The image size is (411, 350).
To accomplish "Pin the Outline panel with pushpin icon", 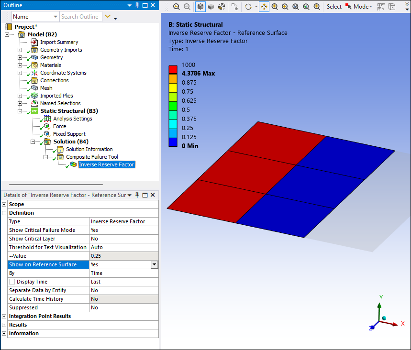I will [137, 5].
